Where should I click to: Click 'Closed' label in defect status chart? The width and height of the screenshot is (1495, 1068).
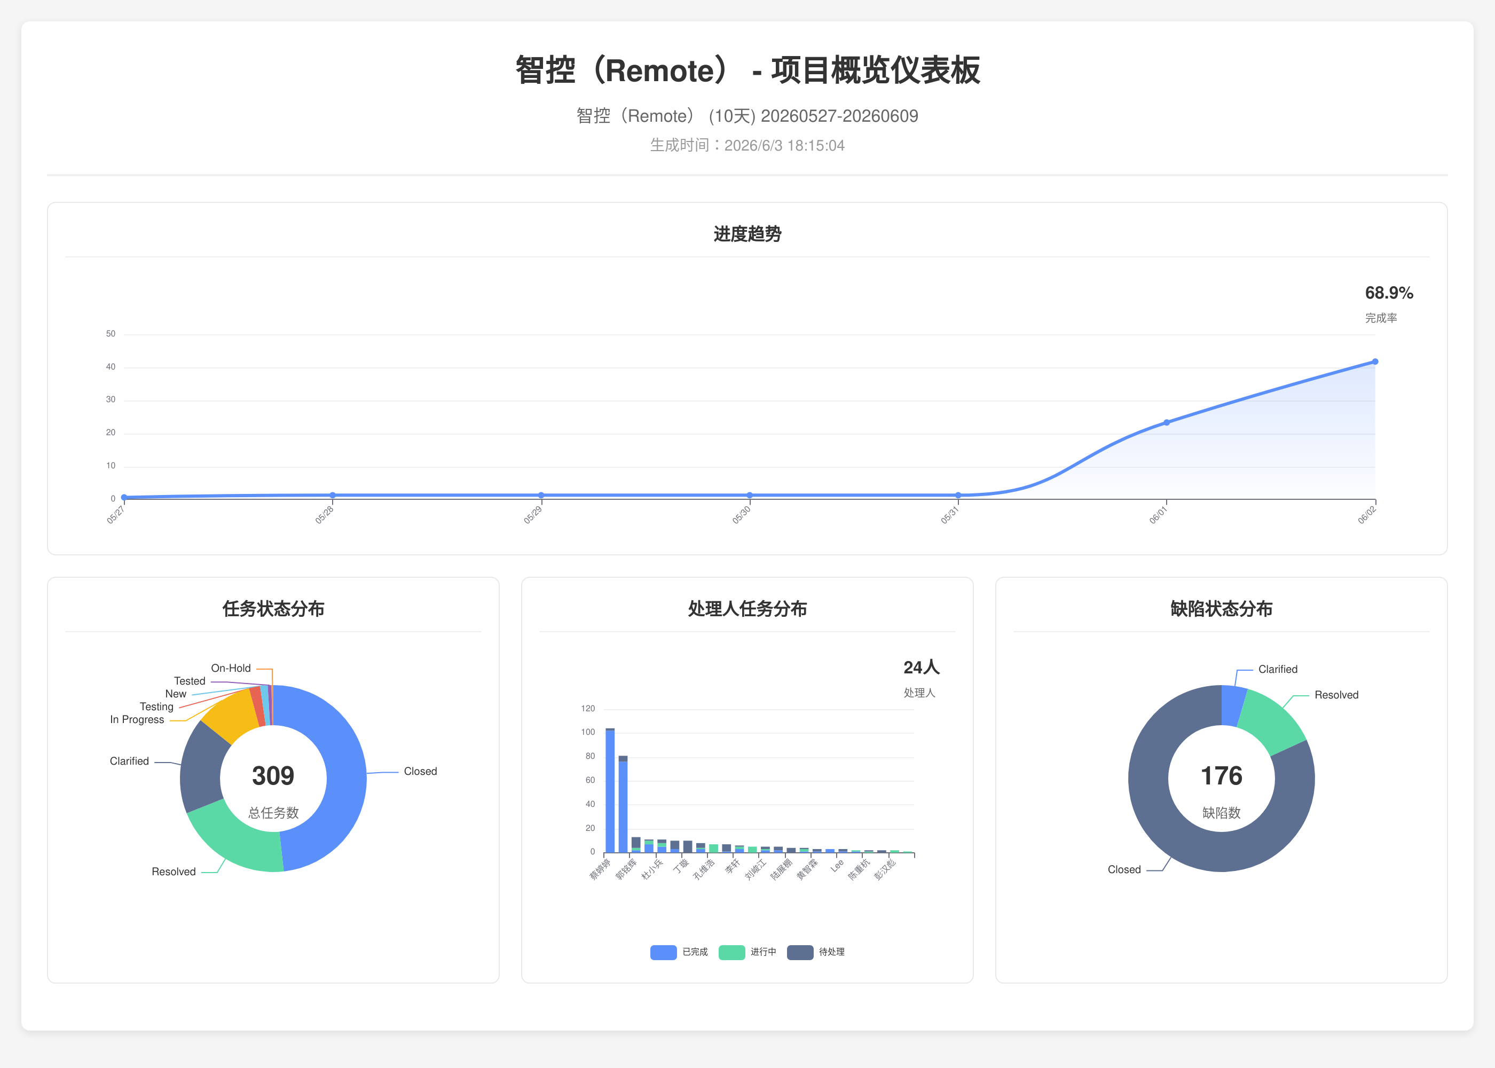[x=1123, y=869]
